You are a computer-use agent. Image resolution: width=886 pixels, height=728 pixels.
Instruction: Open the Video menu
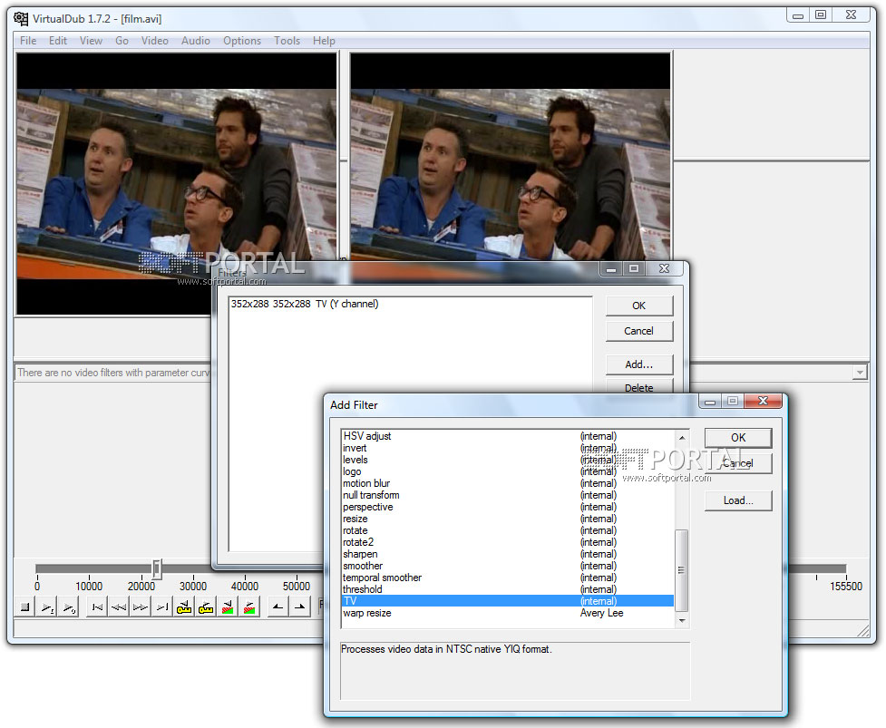click(155, 41)
